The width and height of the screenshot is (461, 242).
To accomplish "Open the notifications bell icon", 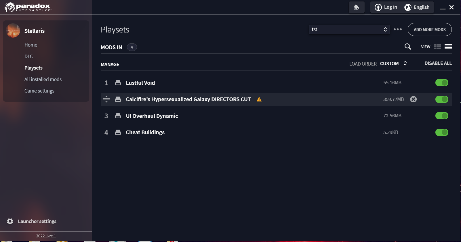I will (357, 7).
